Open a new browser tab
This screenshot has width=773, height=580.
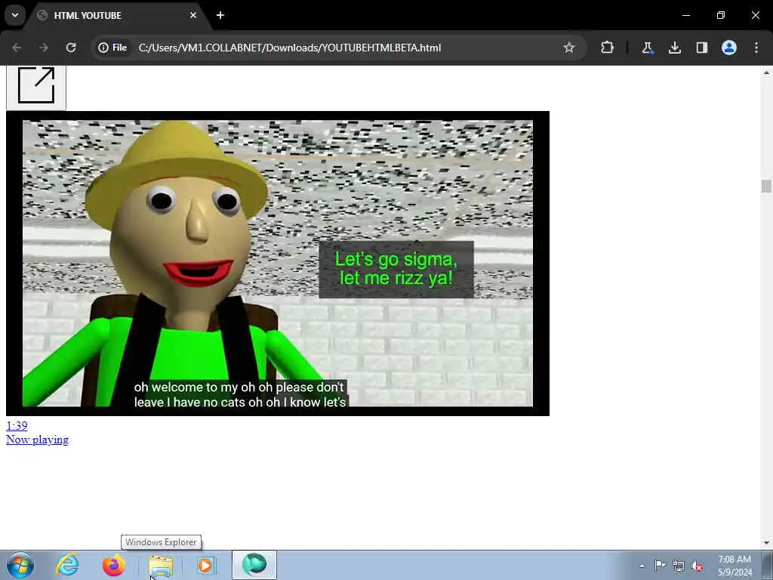tap(220, 15)
